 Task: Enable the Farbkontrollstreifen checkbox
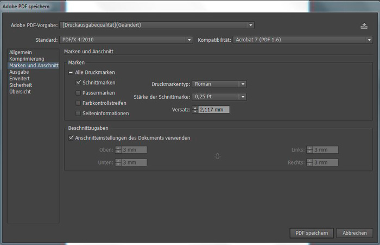[78, 103]
